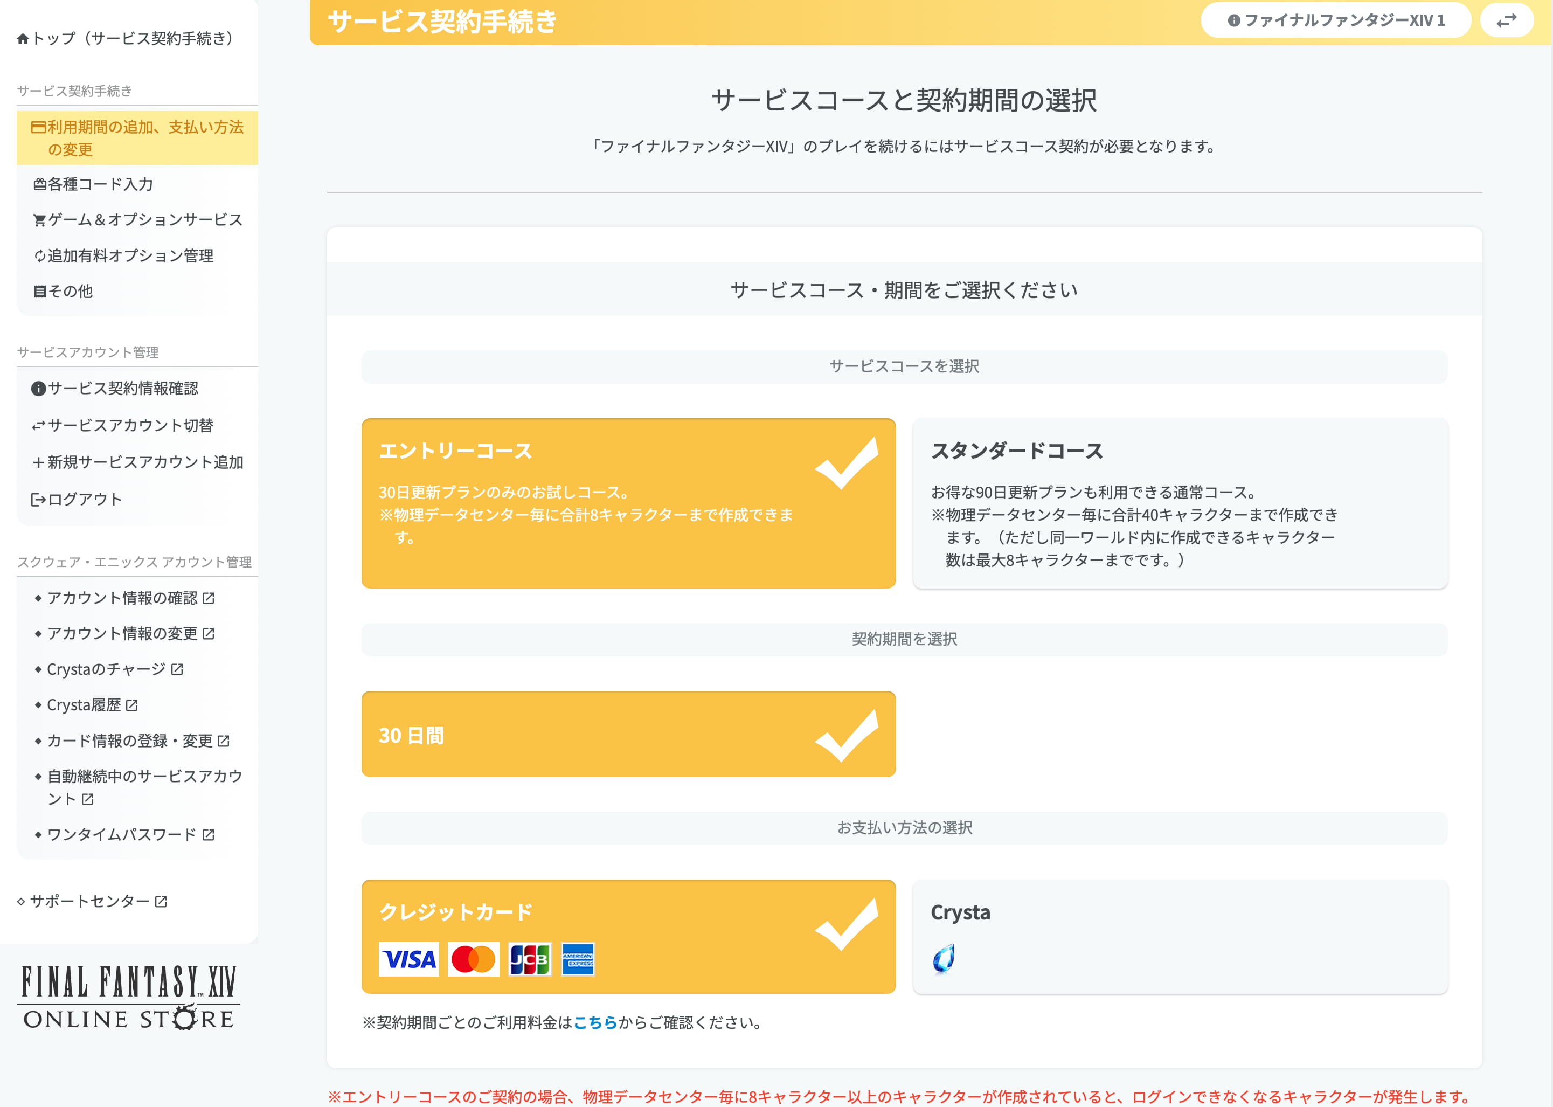The image size is (1553, 1107).
Task: Open サービス契約情報確認 page
Action: (115, 389)
